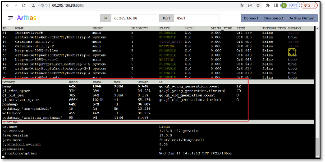Open the green profile avatar button
Screen dimensions: 325x163
click(x=290, y=5)
